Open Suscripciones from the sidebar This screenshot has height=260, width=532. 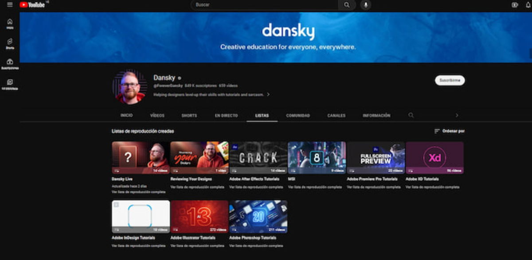[10, 62]
